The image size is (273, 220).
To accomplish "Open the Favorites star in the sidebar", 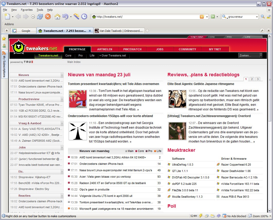I will [x=4, y=39].
